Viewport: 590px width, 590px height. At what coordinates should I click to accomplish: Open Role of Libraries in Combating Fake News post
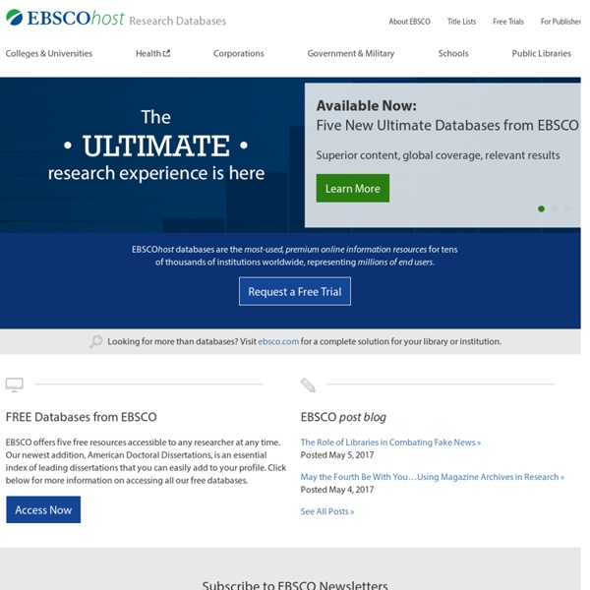click(390, 442)
